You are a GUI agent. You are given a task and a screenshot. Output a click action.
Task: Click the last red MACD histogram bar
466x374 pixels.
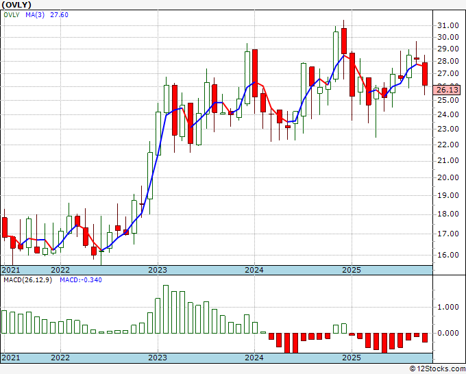point(425,338)
